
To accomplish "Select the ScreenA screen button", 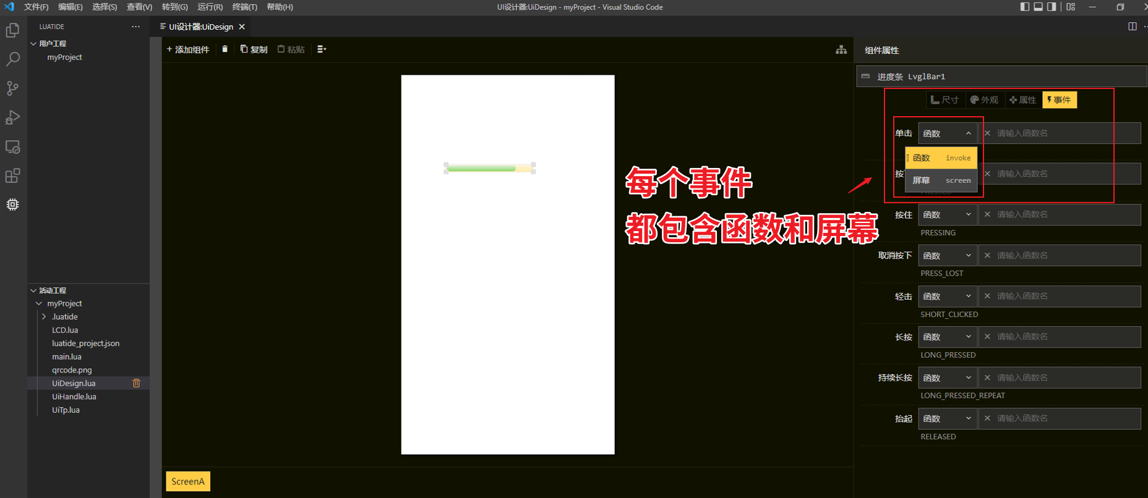I will [188, 481].
